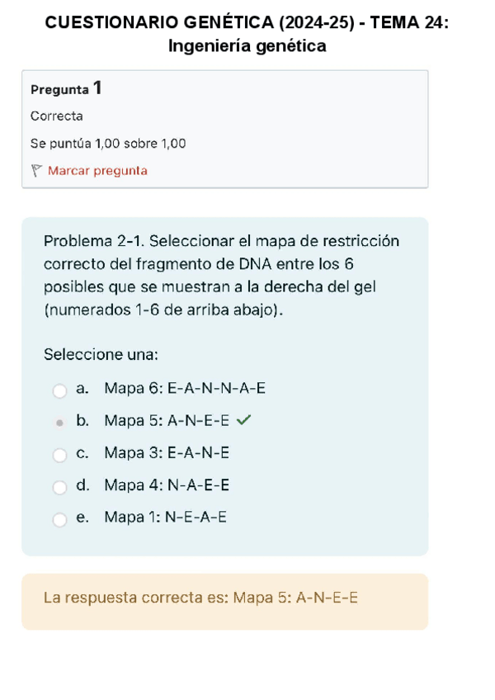Image resolution: width=495 pixels, height=700 pixels.
Task: Click the Pregunta 1 heading
Action: pos(66,88)
